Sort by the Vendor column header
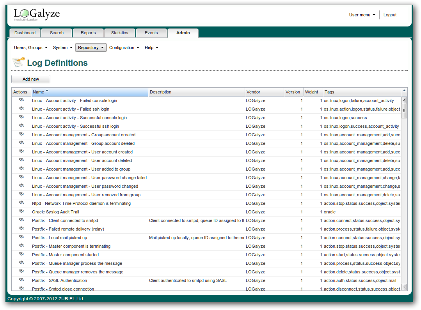 pos(265,92)
